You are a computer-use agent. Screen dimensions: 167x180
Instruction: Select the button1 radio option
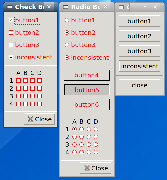(x=67, y=20)
